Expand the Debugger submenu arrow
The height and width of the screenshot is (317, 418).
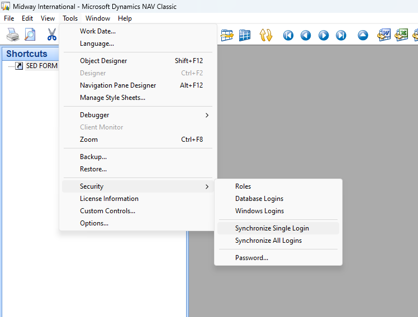coord(207,115)
